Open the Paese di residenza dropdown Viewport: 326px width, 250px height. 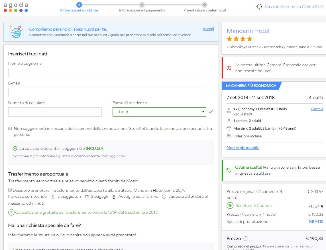tap(159, 112)
